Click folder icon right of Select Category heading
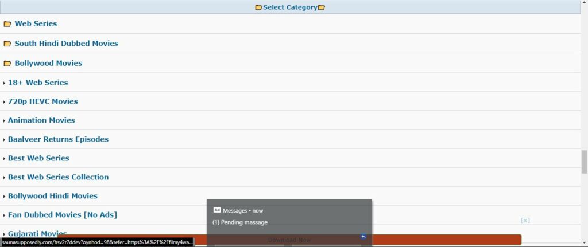 322,7
